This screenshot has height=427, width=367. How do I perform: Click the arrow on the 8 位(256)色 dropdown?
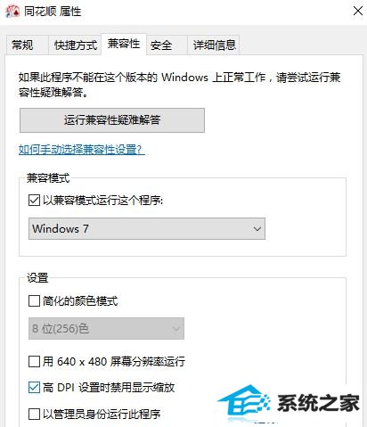pyautogui.click(x=176, y=329)
